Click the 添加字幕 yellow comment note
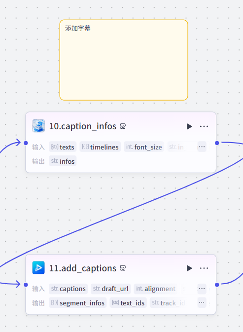The image size is (243, 332). (x=124, y=60)
